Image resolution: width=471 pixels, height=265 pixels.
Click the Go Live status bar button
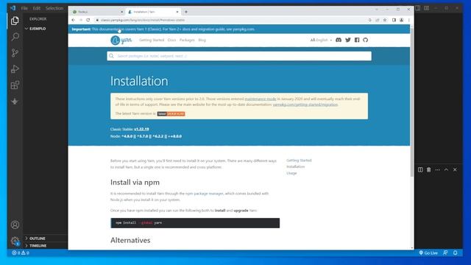[428, 253]
